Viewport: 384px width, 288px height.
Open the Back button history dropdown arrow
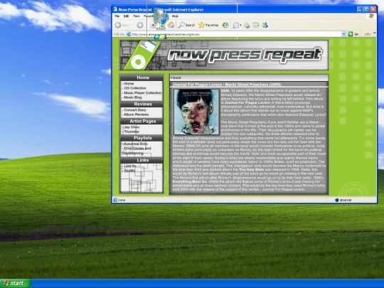click(132, 25)
